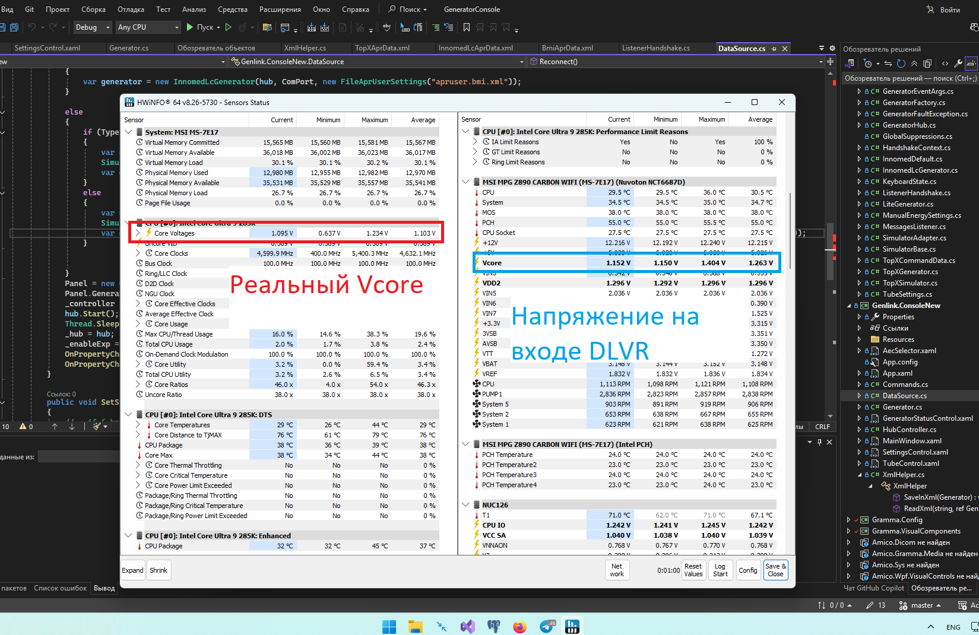
Task: Collapse all nodes in Solution Explorer
Action: (914, 63)
